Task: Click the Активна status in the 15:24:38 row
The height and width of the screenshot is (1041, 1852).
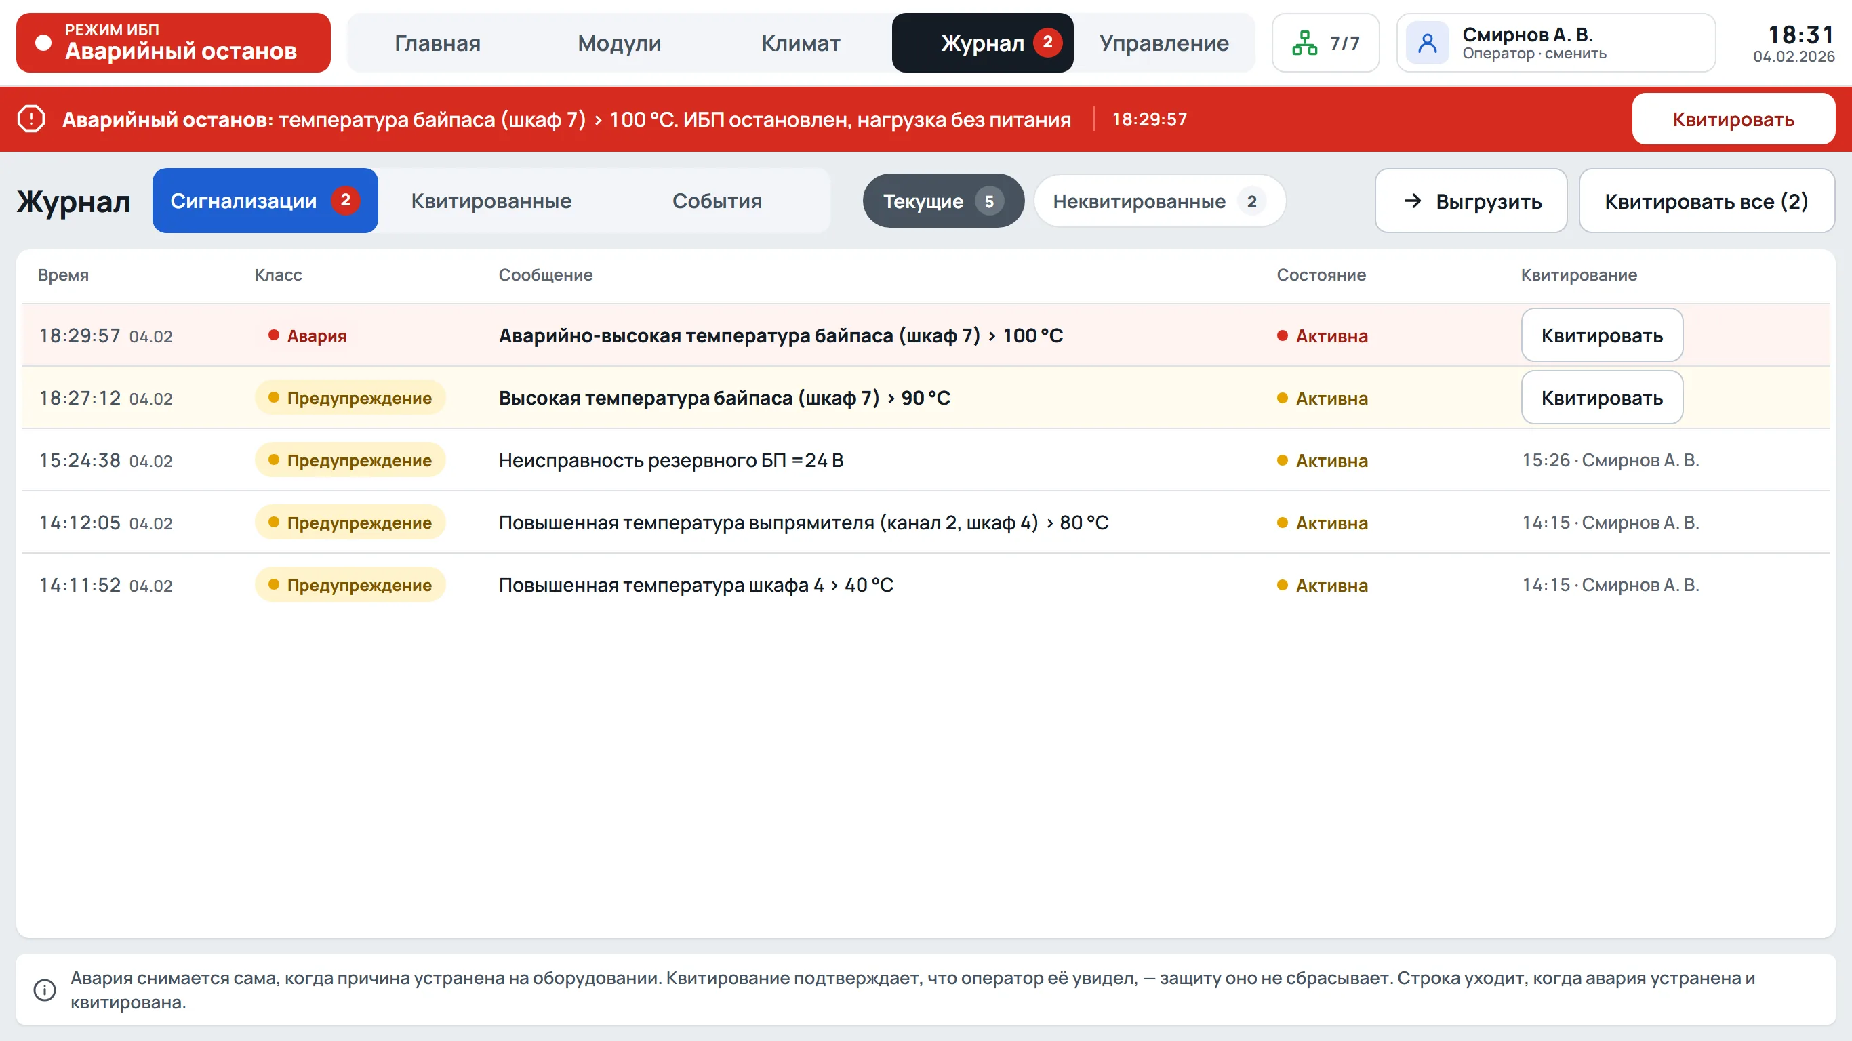Action: click(1322, 460)
